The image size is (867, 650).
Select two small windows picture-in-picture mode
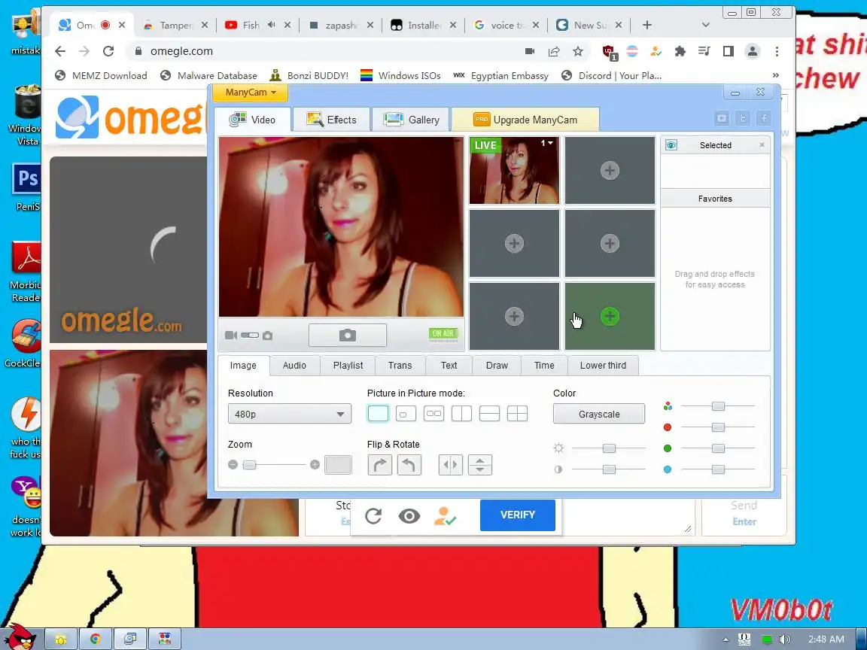click(433, 414)
